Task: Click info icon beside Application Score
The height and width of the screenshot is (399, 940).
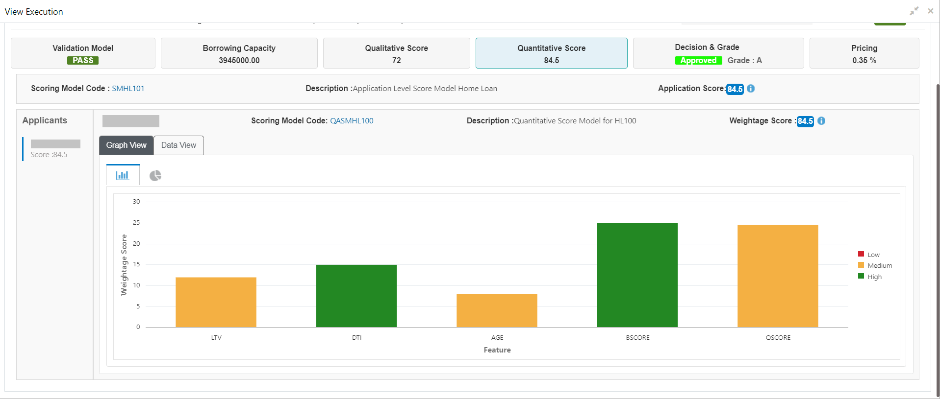Action: (x=751, y=89)
